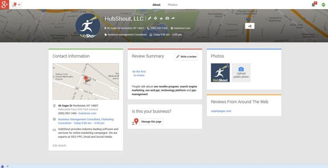Open the hubshout.com link in Contact Information
Viewport: 328px width, 168px height.
click(x=88, y=113)
